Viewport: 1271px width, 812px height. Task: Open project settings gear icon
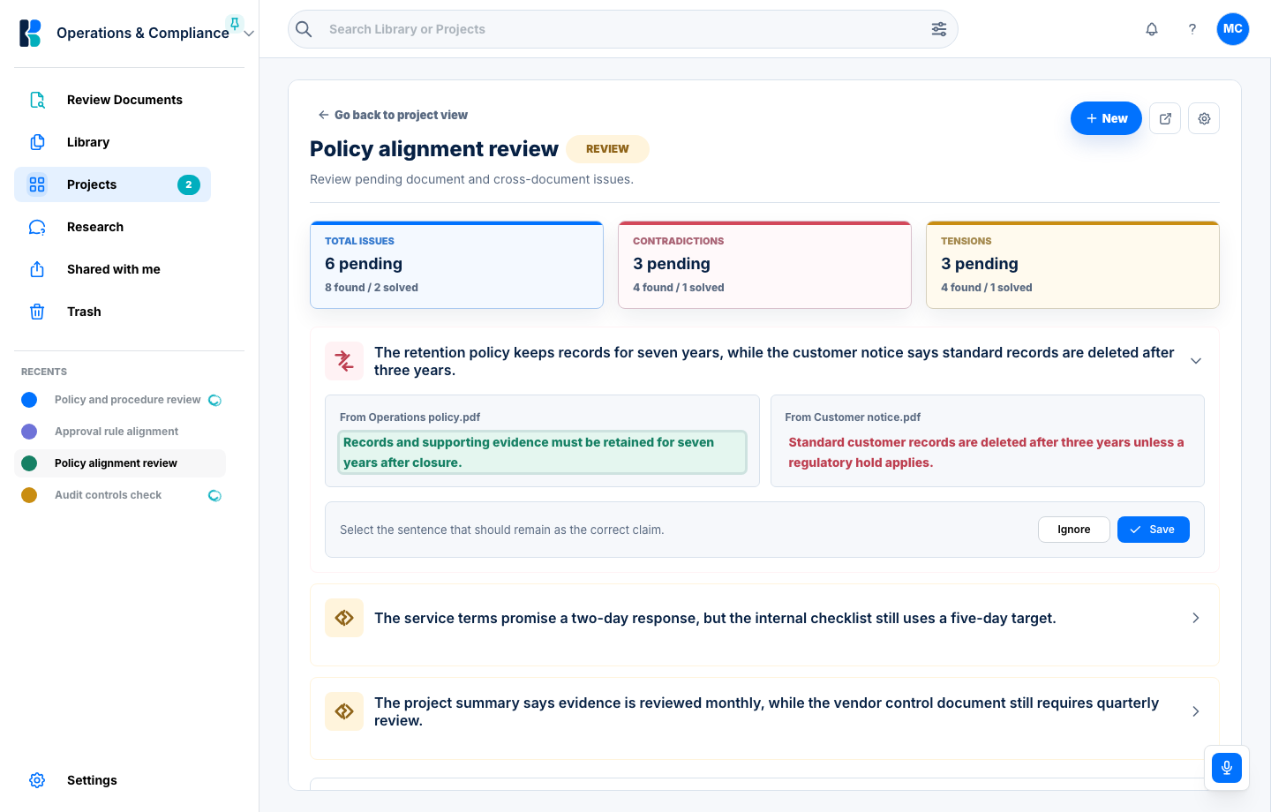(1204, 118)
